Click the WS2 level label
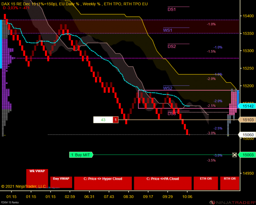 pyautogui.click(x=168, y=88)
